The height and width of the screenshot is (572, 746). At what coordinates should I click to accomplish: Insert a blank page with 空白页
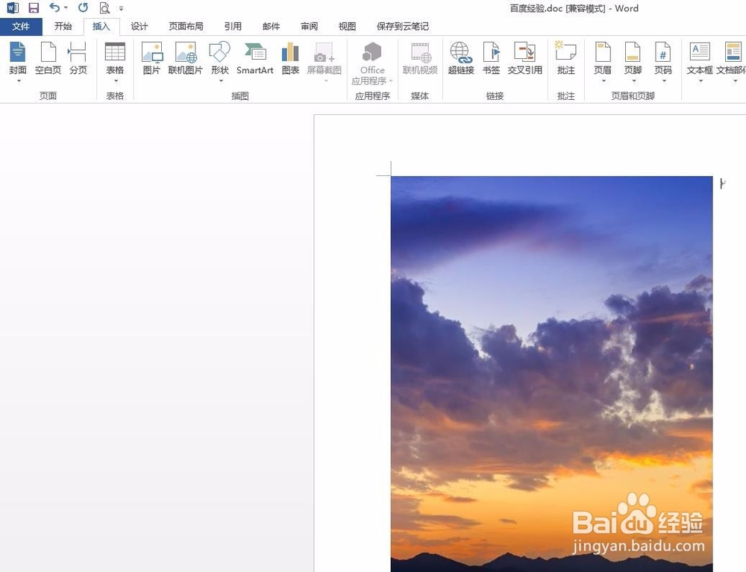[48, 58]
